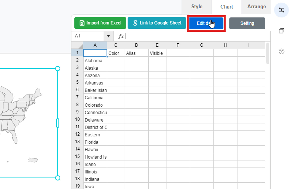This screenshot has width=290, height=189.
Task: Click the right-middle resize handle of map
Action: (58, 123)
